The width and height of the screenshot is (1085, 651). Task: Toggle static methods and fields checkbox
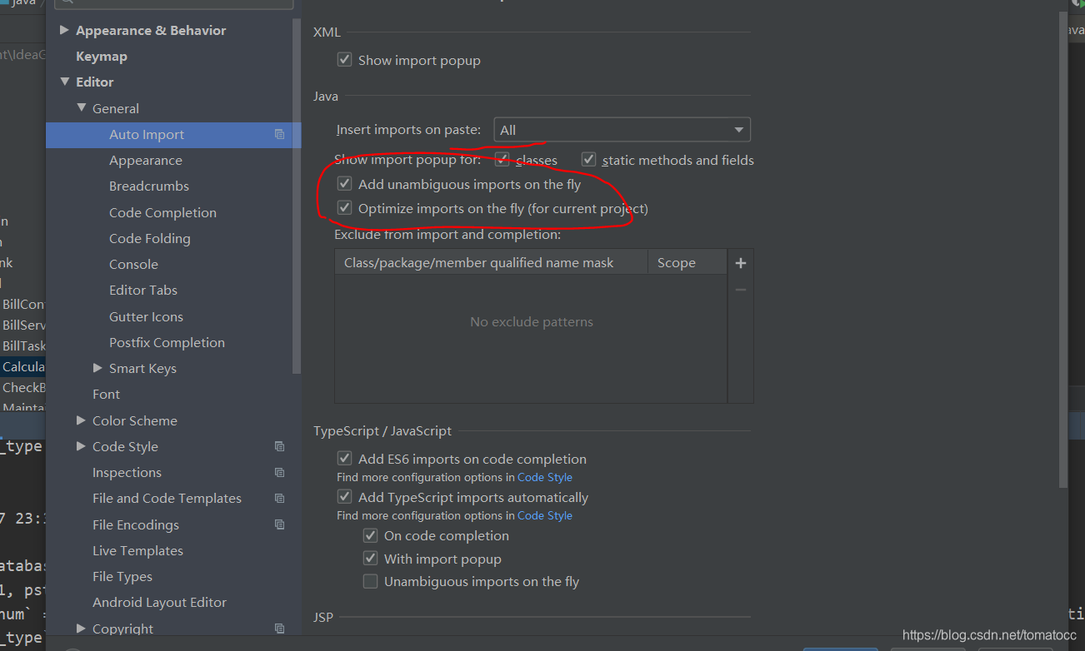point(588,158)
